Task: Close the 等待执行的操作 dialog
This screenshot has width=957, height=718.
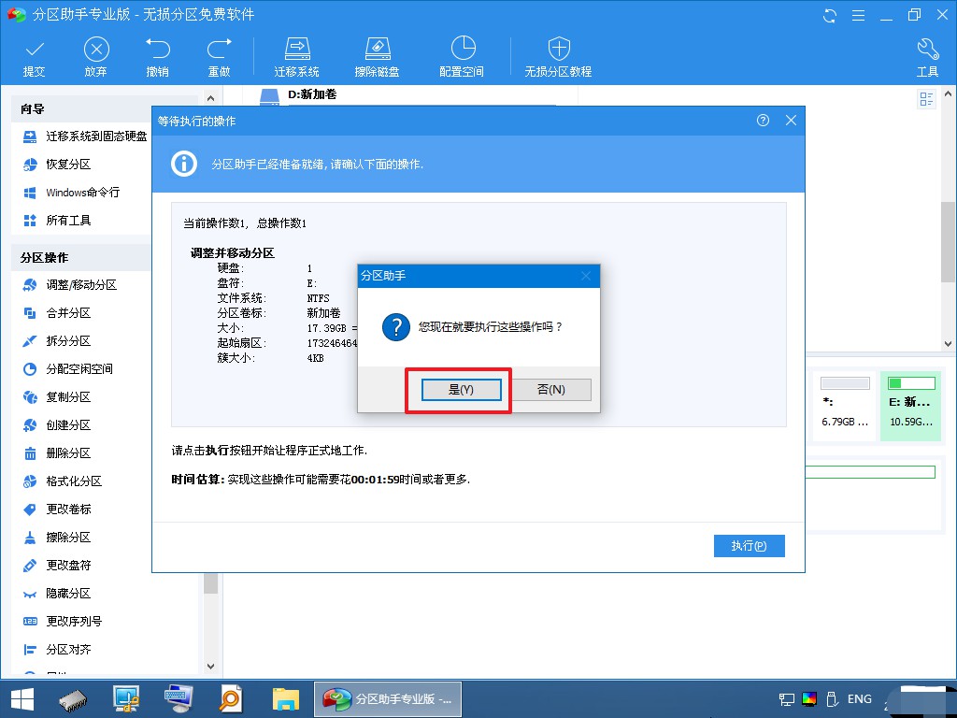Action: pyautogui.click(x=791, y=121)
